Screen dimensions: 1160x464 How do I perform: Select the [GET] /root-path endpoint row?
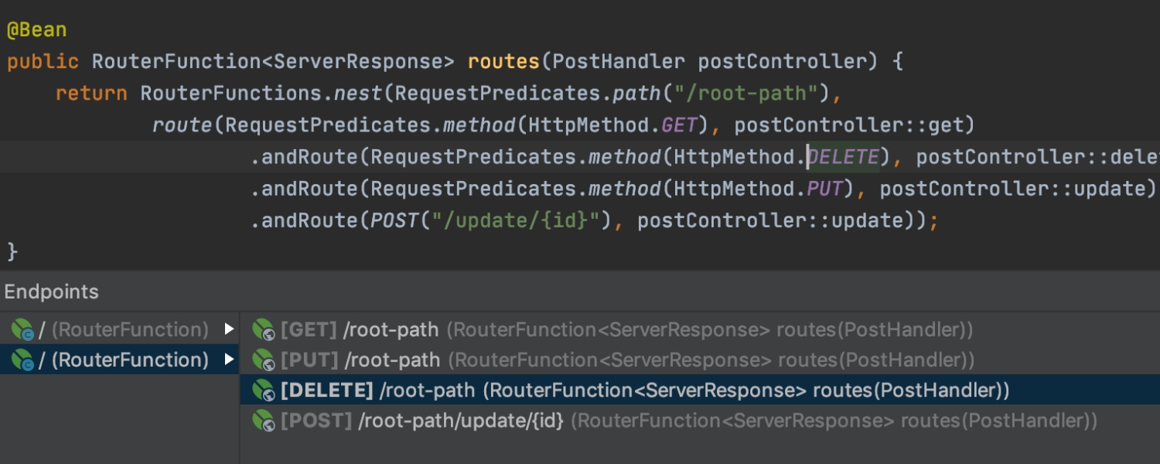(700, 330)
